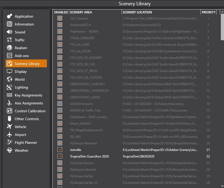Sort by the ENABLED column header

point(61,12)
